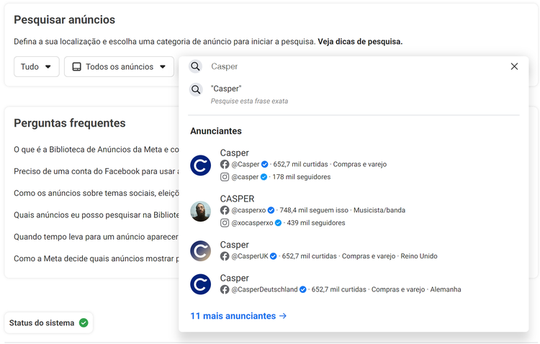Click the verified badge beside @xocasperxo
The width and height of the screenshot is (540, 344).
coord(278,223)
